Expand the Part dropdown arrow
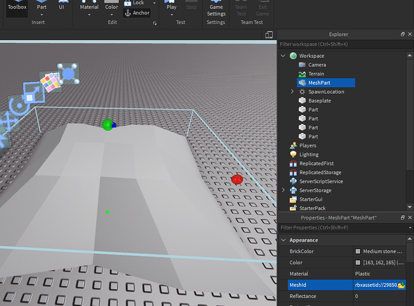The image size is (414, 306). 42,15
